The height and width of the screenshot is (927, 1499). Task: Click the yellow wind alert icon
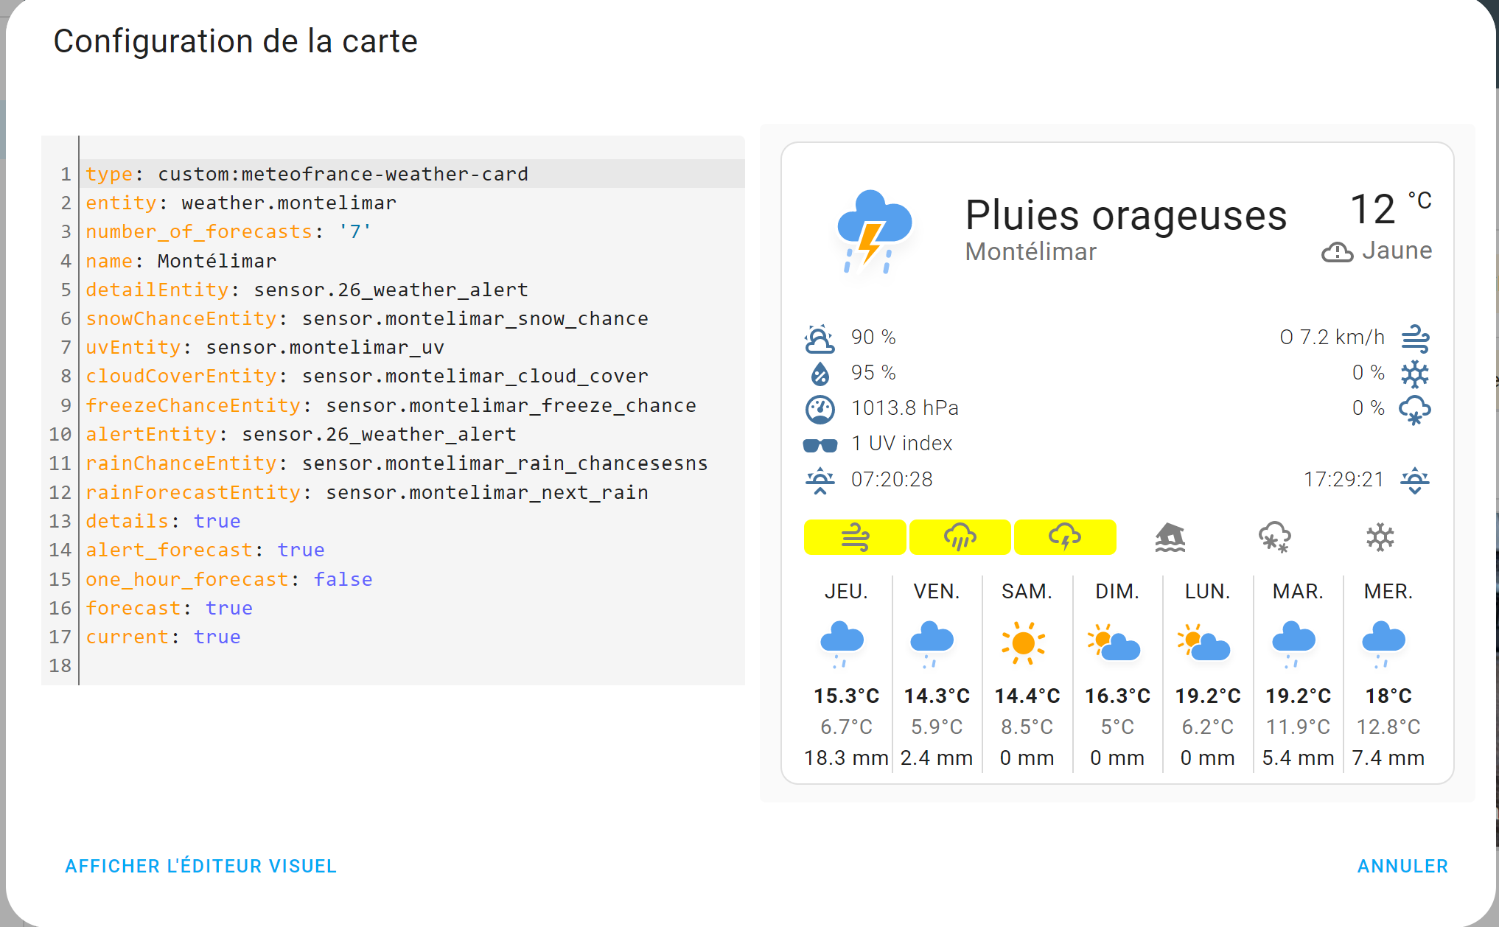(855, 537)
